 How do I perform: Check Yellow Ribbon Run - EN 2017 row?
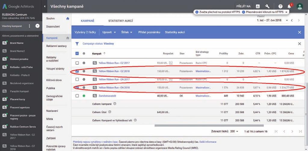click(x=77, y=80)
